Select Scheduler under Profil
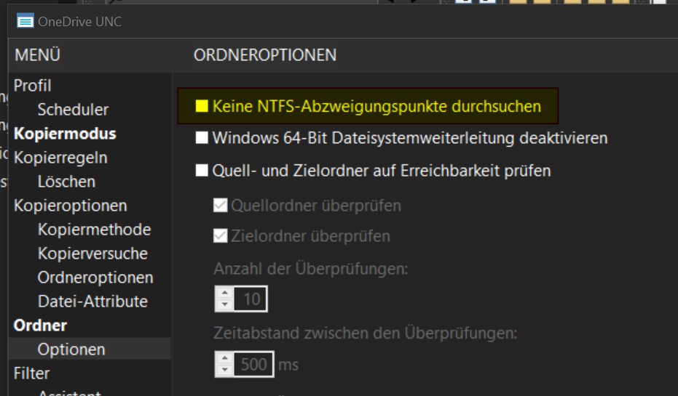678x396 pixels. point(73,110)
